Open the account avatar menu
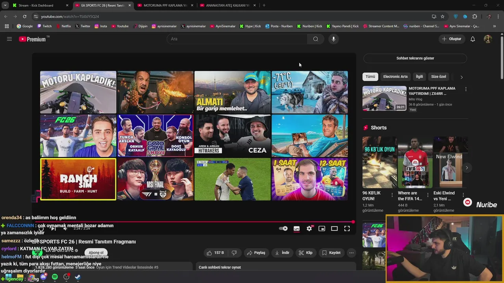Viewport: 504px width, 283px height. point(488,39)
